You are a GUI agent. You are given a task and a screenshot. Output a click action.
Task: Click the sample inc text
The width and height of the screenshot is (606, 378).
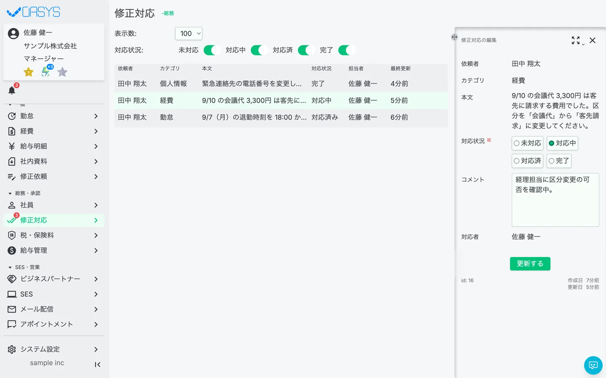47,363
